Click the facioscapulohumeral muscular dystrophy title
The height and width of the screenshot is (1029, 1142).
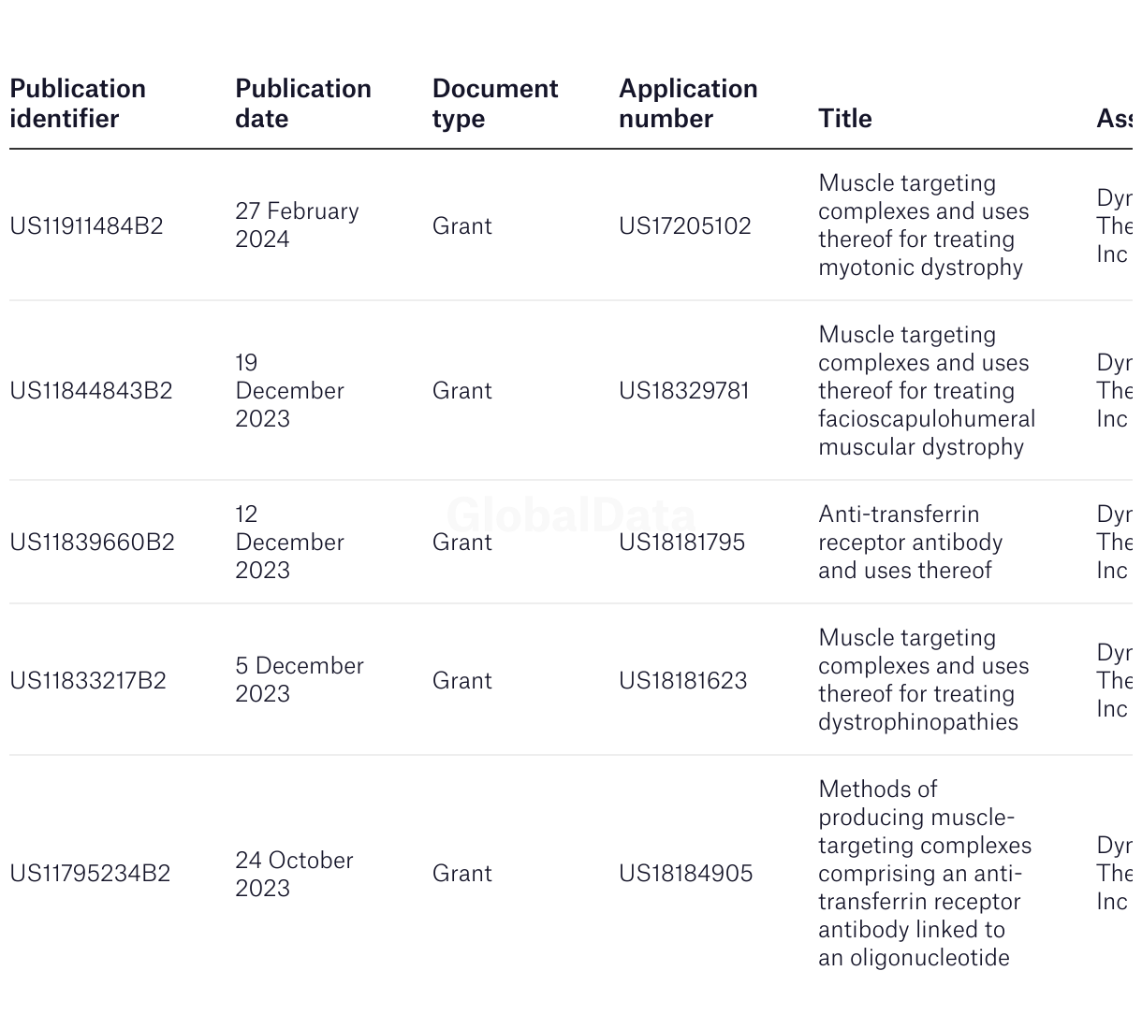pyautogui.click(x=926, y=391)
